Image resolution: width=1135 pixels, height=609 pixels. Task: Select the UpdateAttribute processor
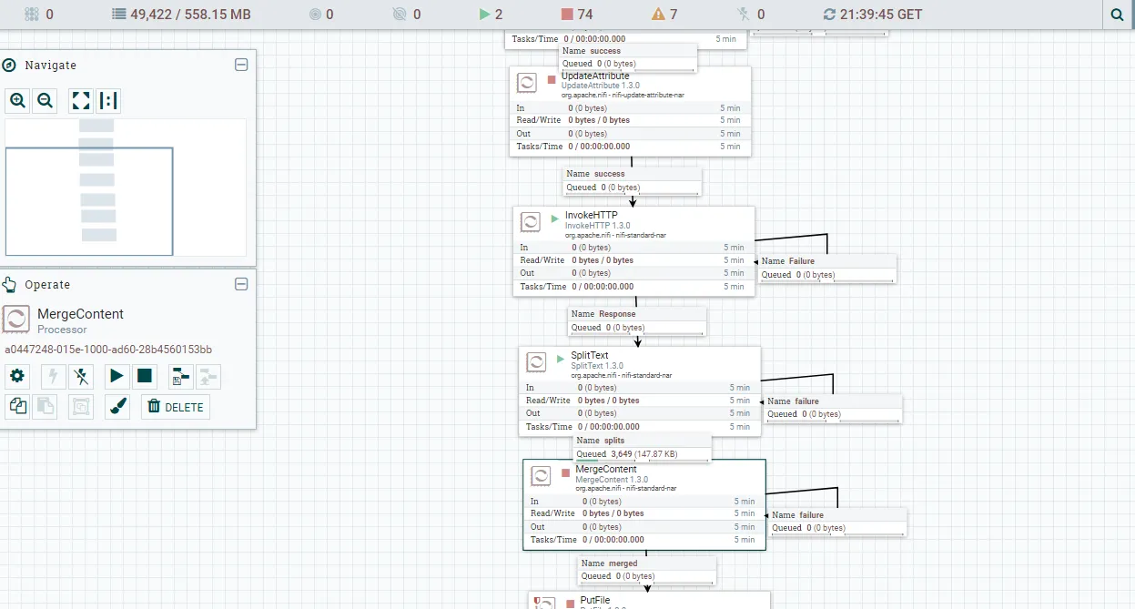point(630,111)
